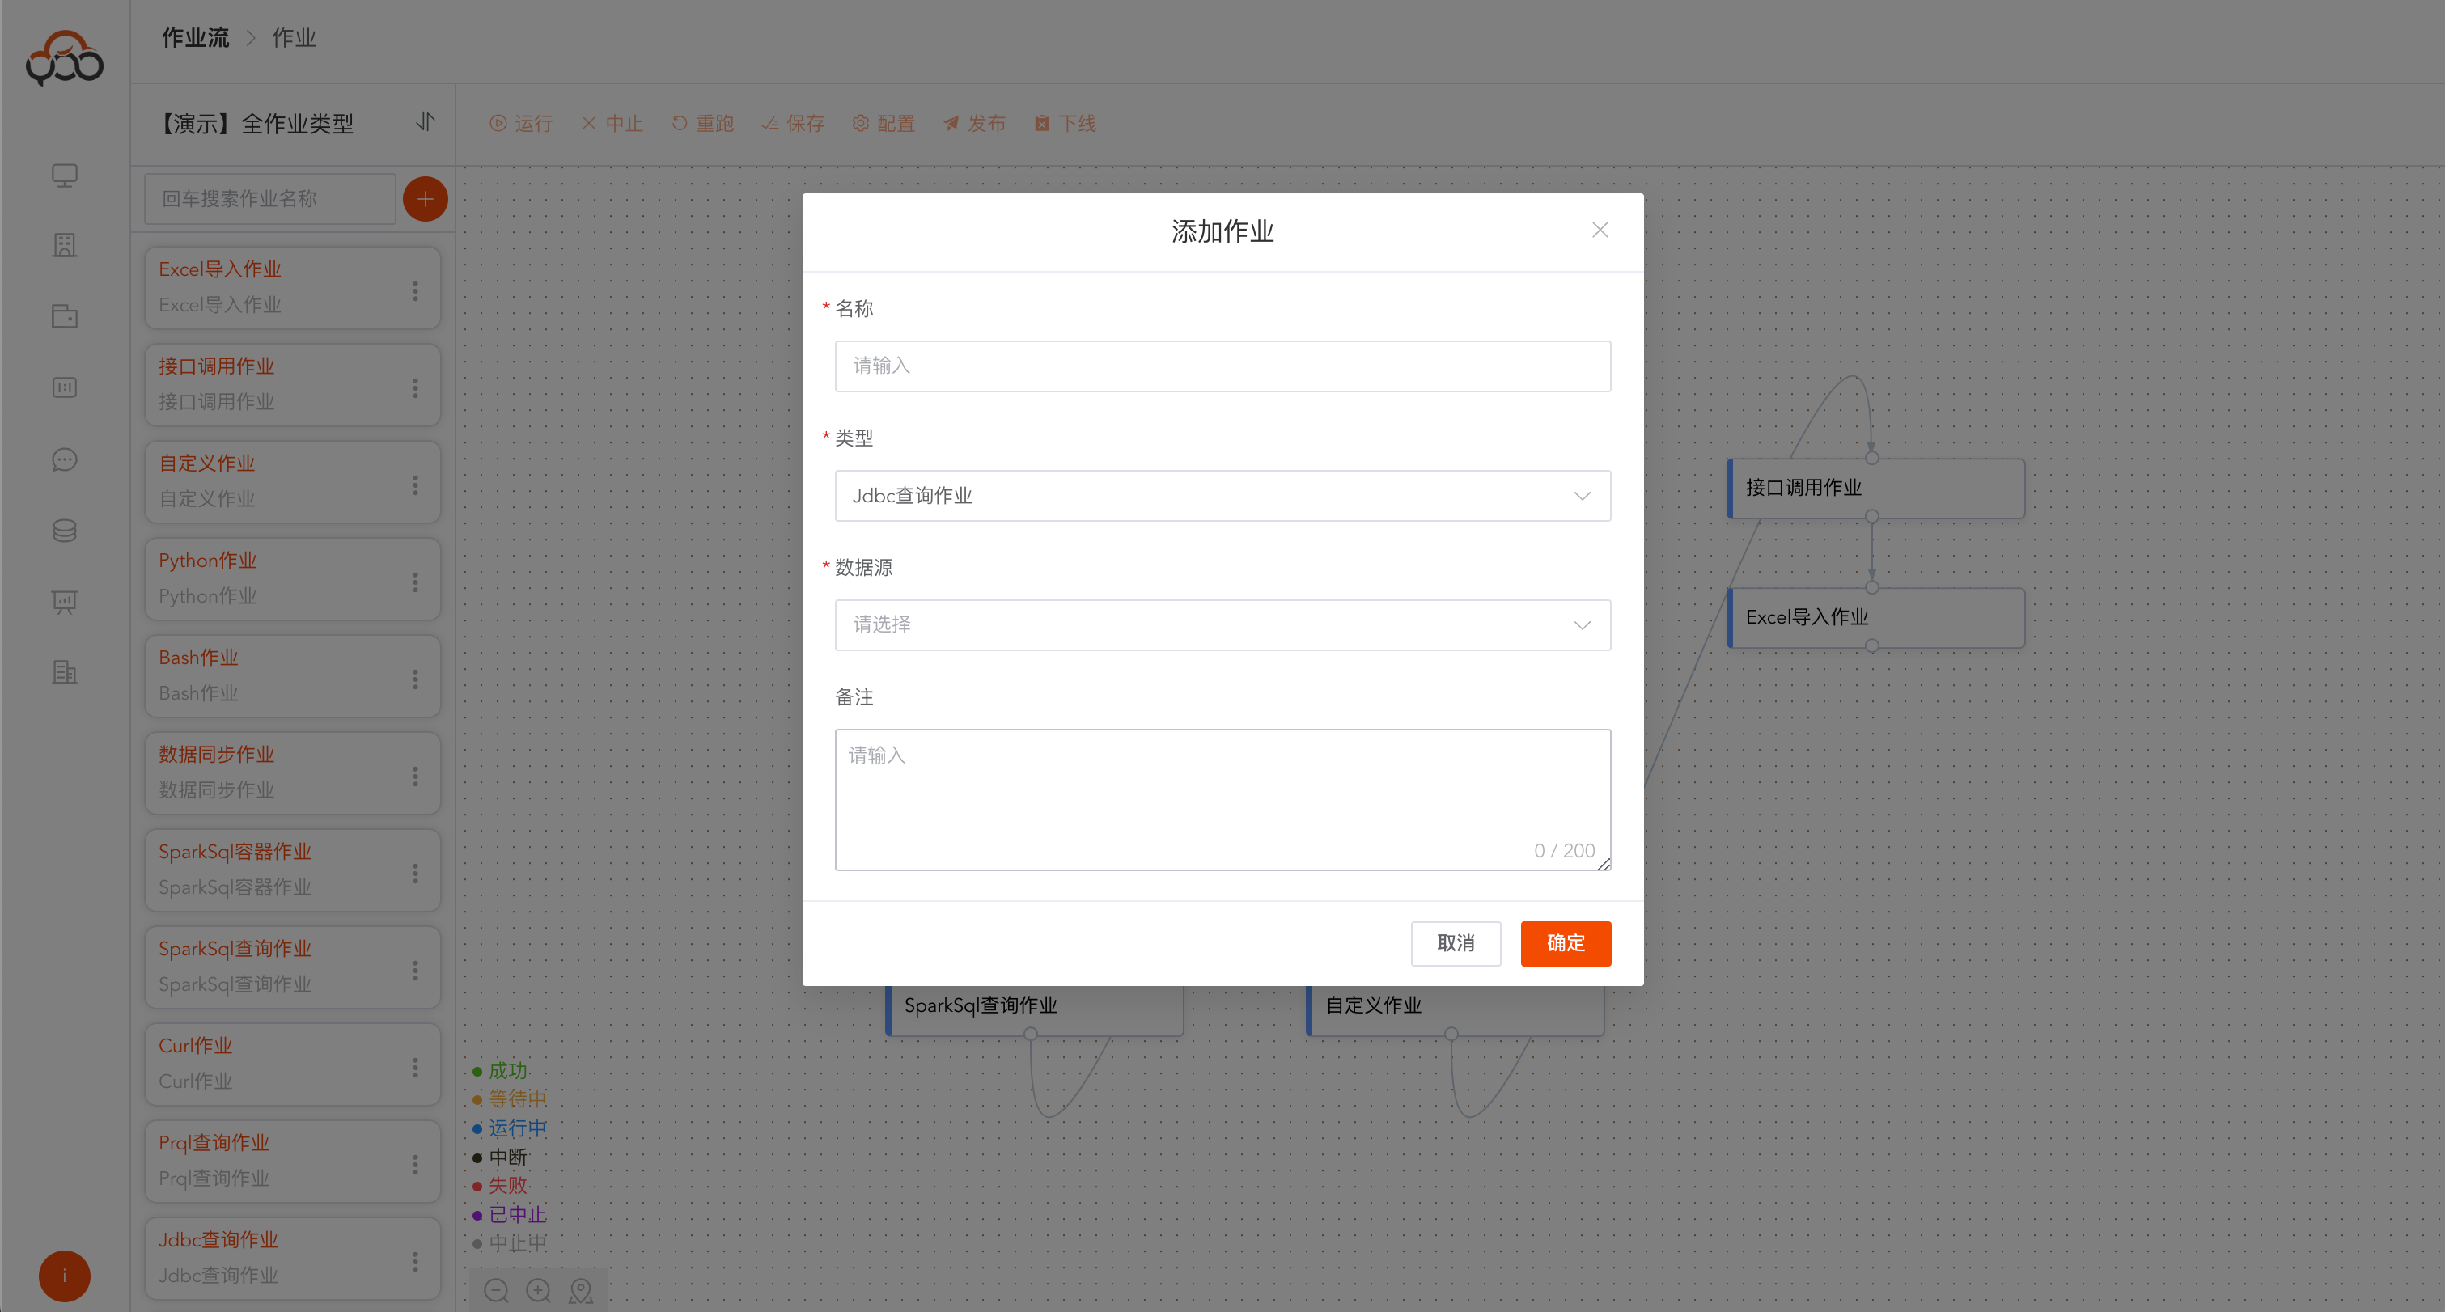Open the 类型 dropdown showing Jdbc查询作业

(x=1222, y=495)
